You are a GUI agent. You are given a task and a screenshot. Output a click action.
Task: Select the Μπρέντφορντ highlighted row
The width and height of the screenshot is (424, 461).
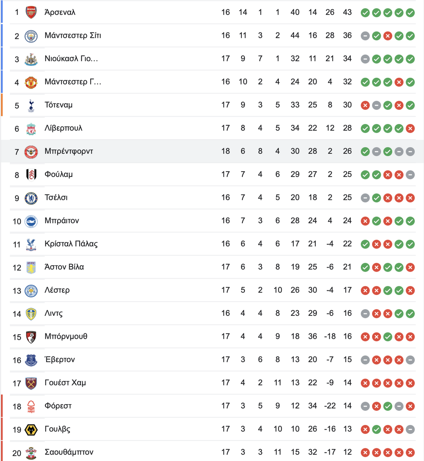coord(212,151)
